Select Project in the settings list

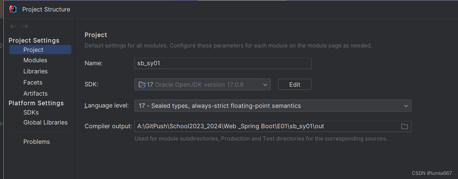33,50
